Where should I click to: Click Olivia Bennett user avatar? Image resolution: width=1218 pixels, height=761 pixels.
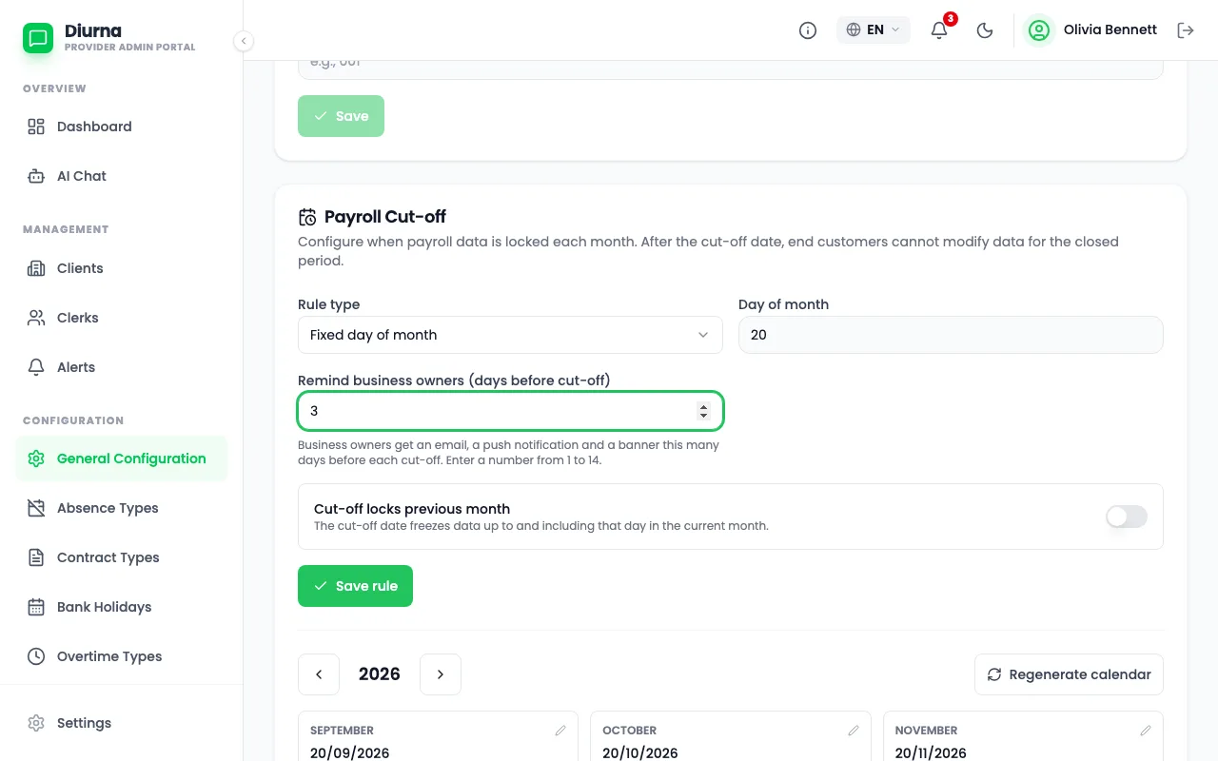click(x=1039, y=30)
